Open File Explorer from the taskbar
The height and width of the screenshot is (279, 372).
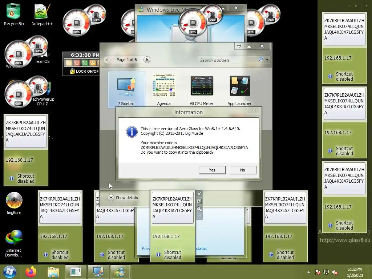point(53,272)
